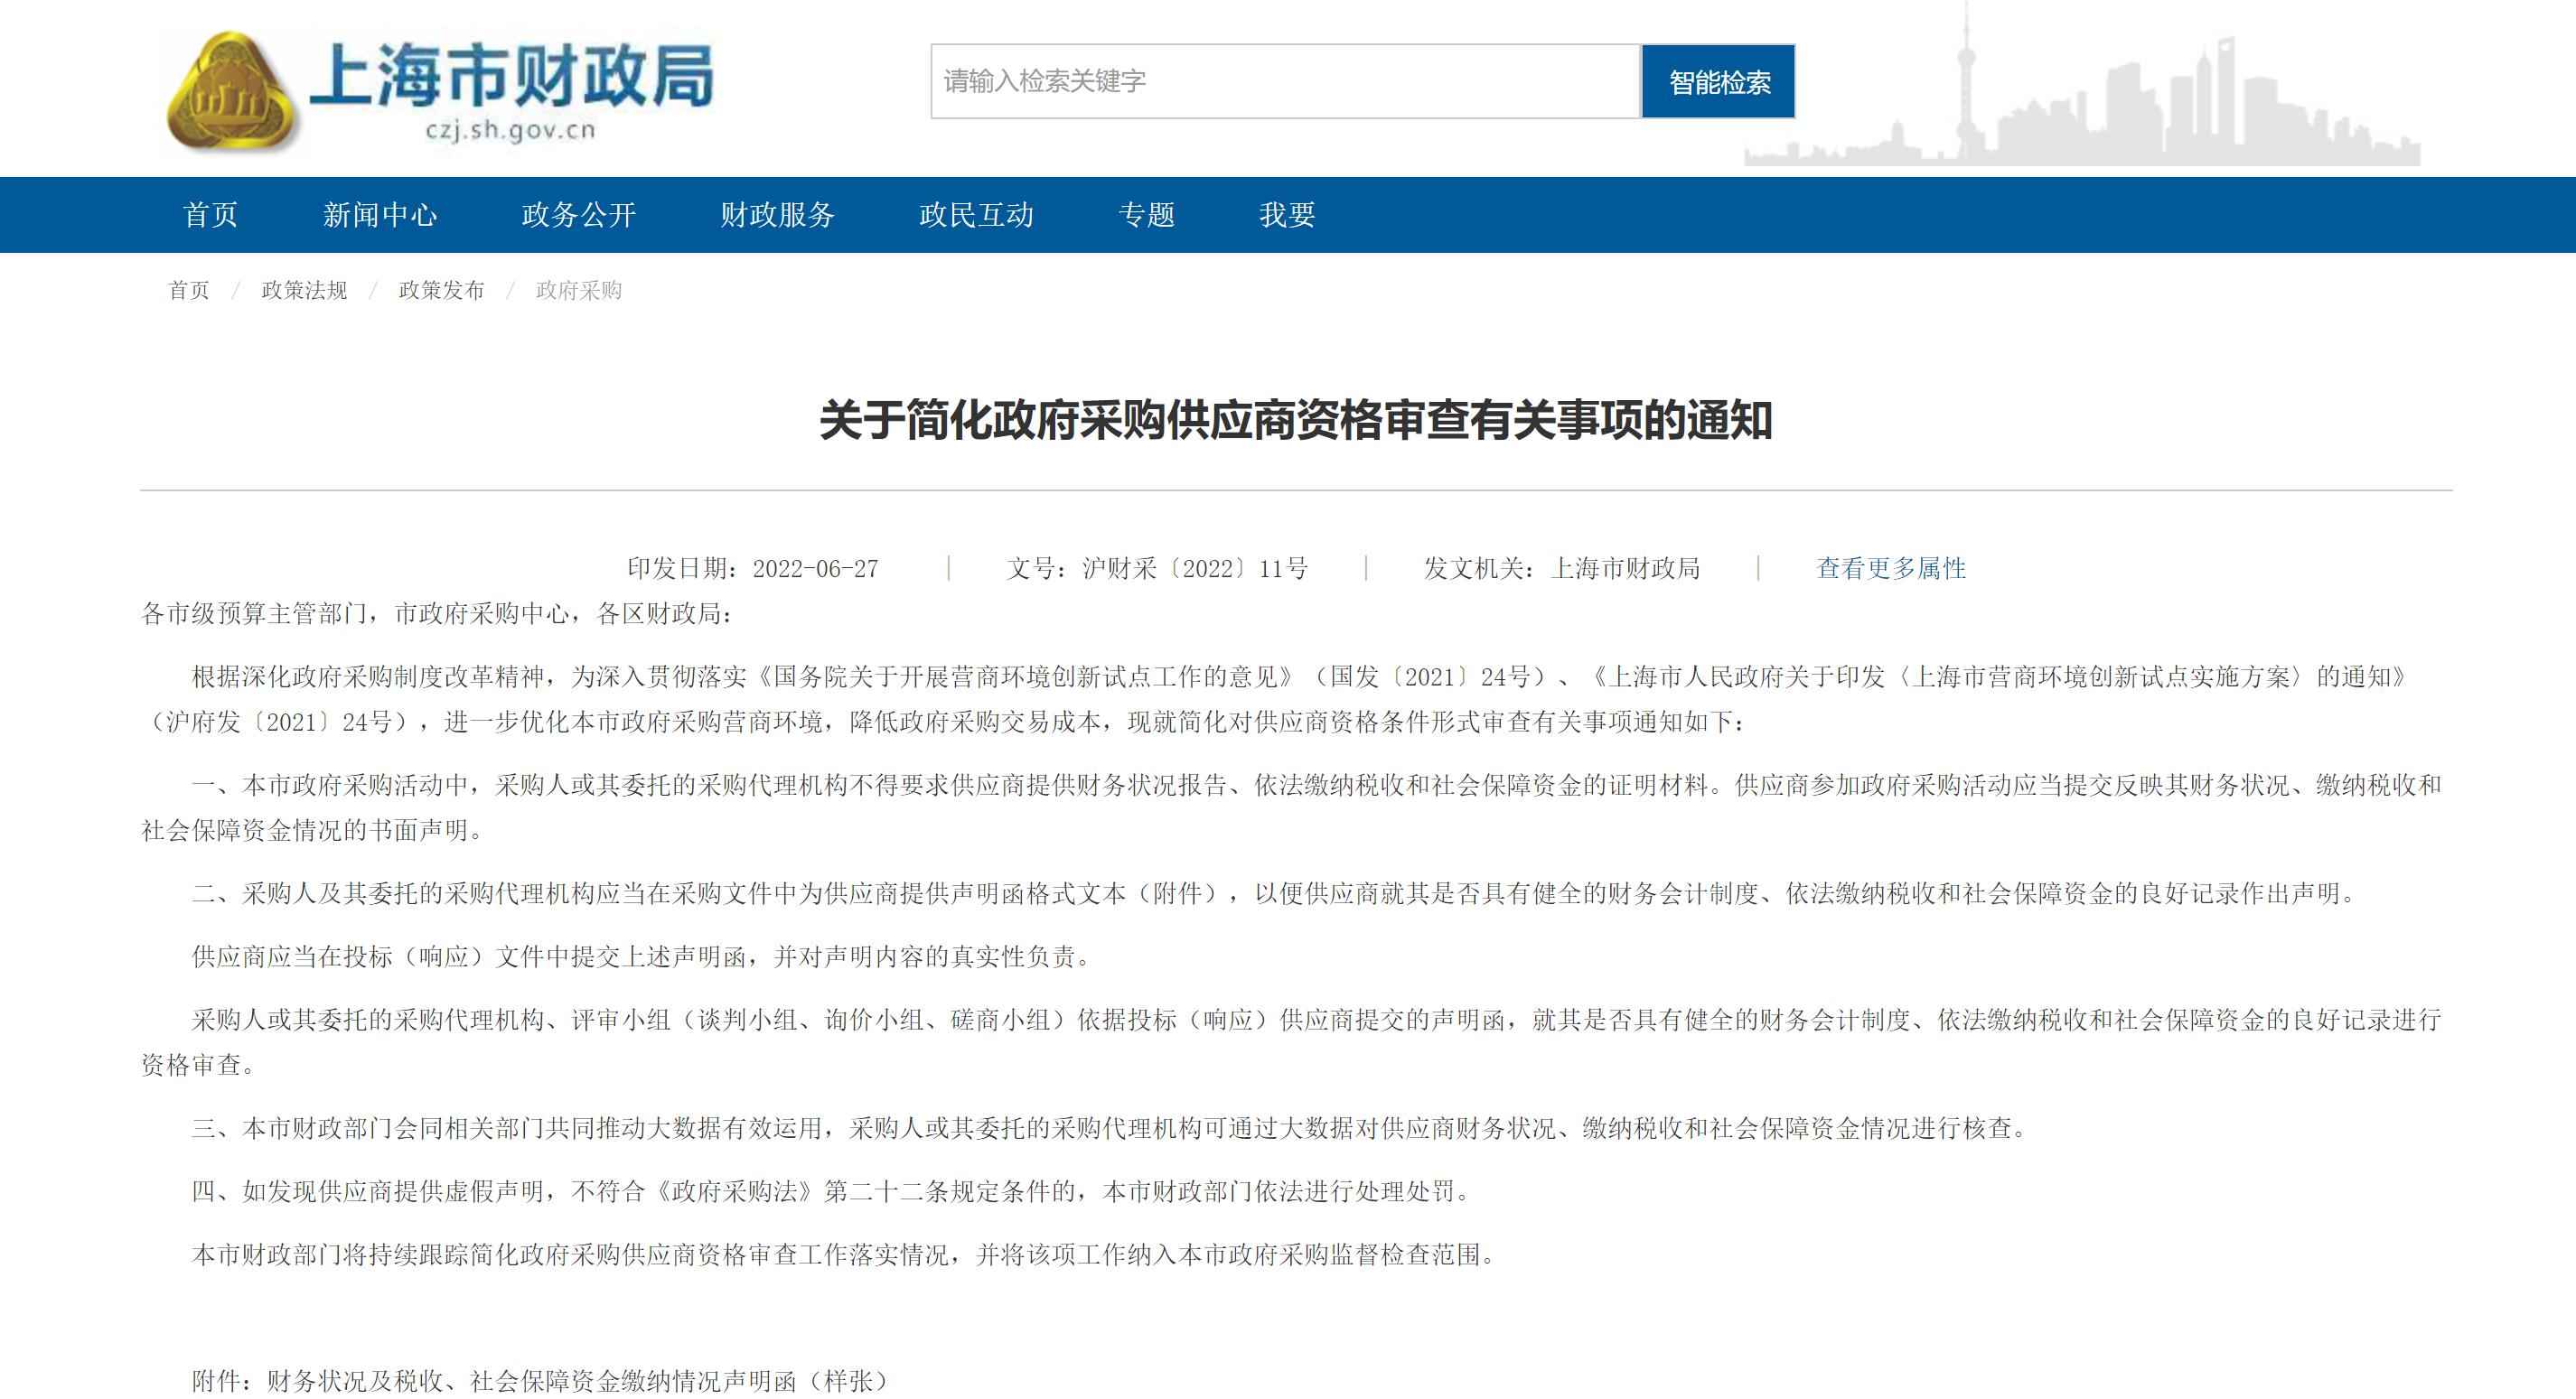Viewport: 2576px width, 1399px height.
Task: Click the czj.sh.gov.cn site address text
Action: [510, 131]
